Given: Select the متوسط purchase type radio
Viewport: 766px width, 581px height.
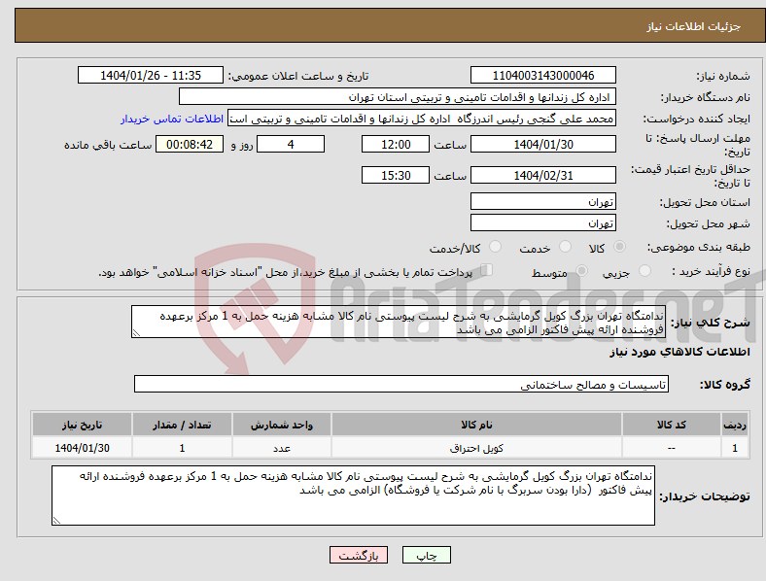Looking at the screenshot, I should [x=581, y=270].
